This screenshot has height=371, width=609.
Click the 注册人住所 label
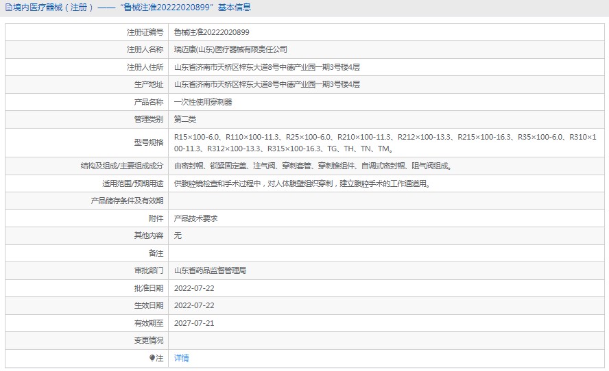click(145, 67)
